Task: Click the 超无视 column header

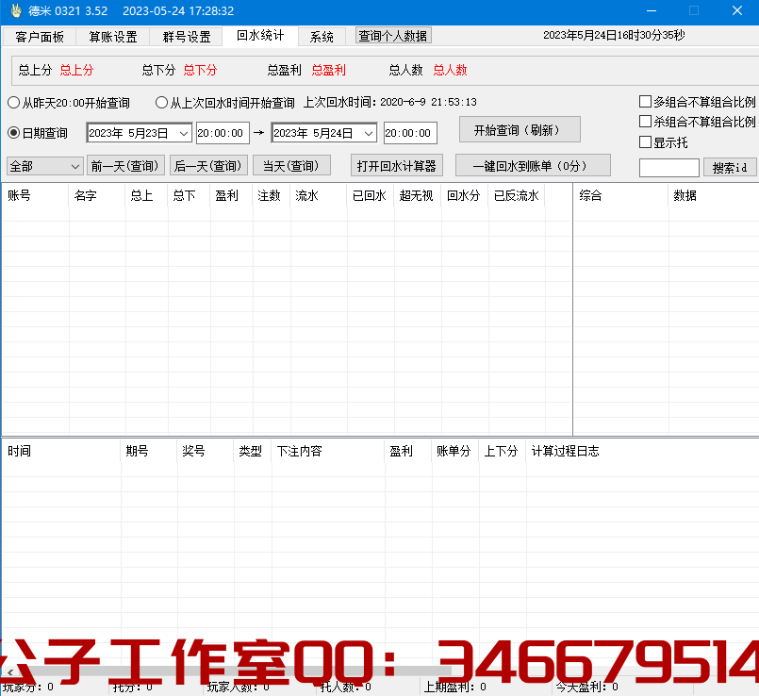Action: click(418, 195)
